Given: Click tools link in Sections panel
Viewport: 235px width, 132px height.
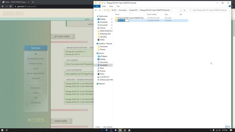Looking at the screenshot, I should point(36,69).
